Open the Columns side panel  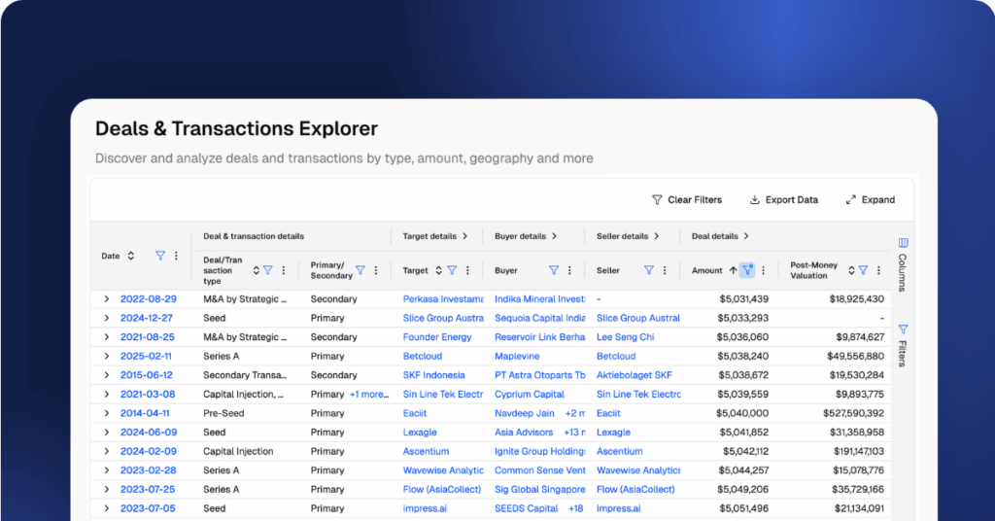tap(903, 264)
